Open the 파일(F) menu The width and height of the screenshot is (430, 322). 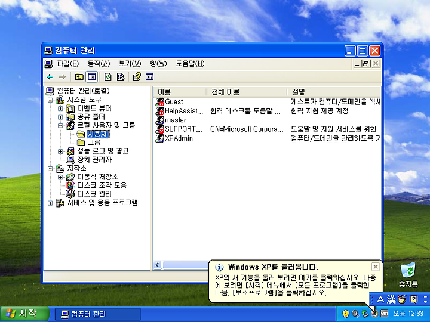(x=67, y=64)
